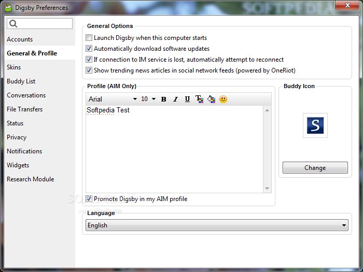Uncheck Promote Digsby in my AIM profile

tap(89, 198)
